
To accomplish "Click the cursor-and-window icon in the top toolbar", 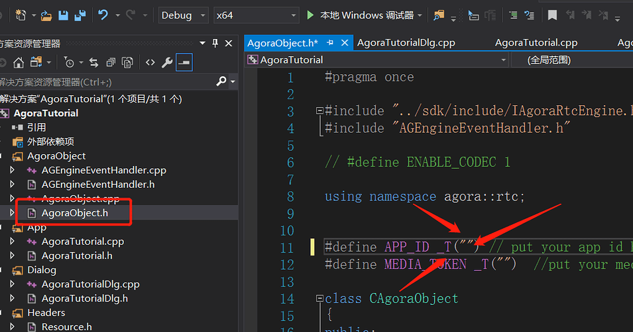I will tap(473, 15).
